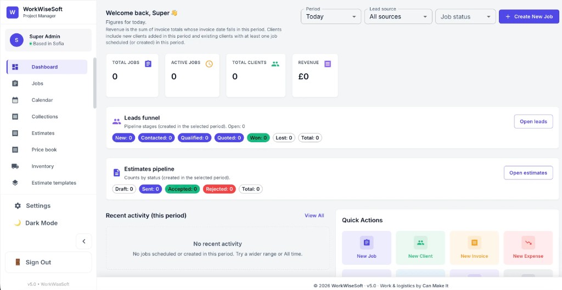Viewport: 562px width, 290px height.
Task: Click the Super Admin avatar
Action: coord(16,40)
